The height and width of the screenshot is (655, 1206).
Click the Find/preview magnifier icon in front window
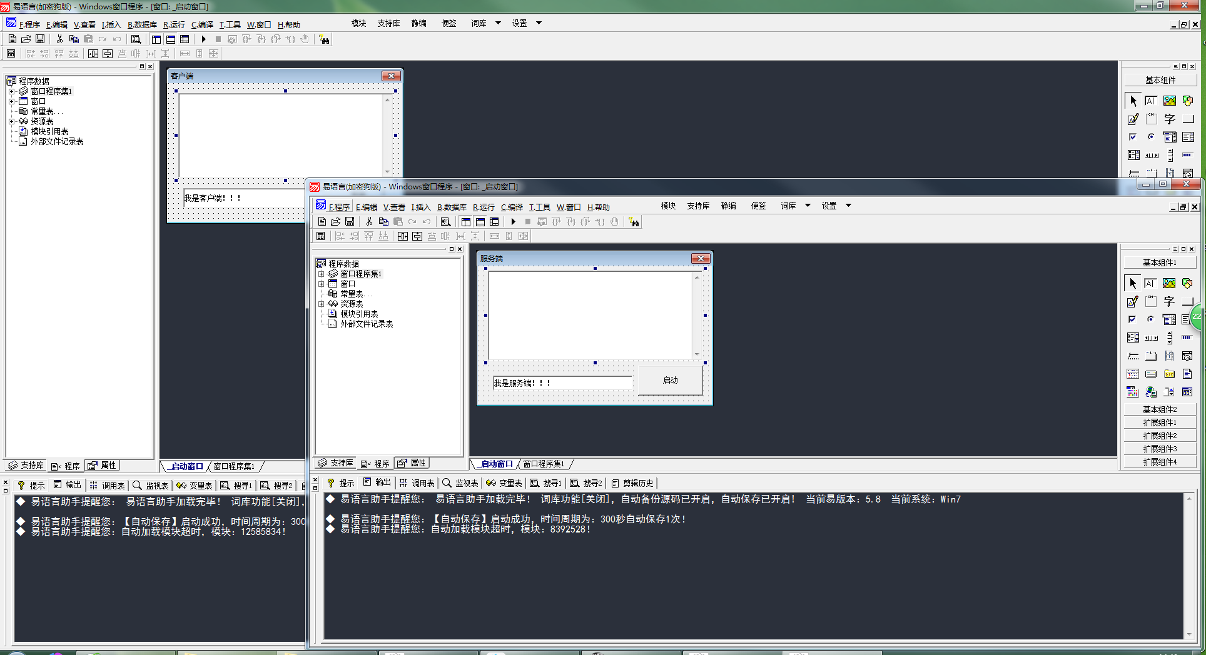click(445, 222)
